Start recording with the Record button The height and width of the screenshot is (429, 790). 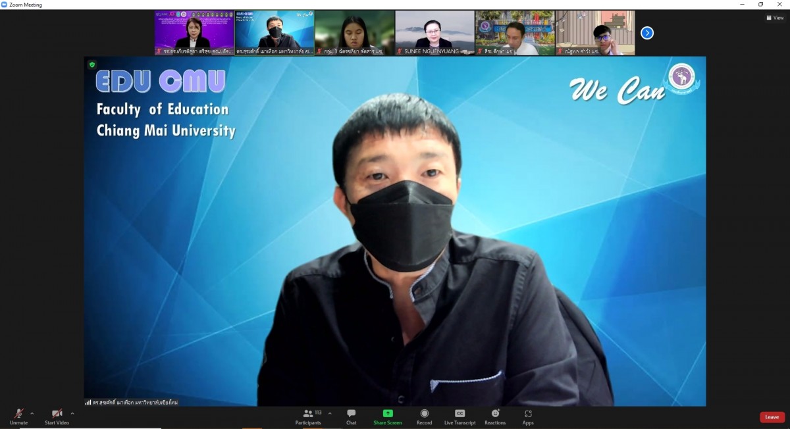click(424, 416)
